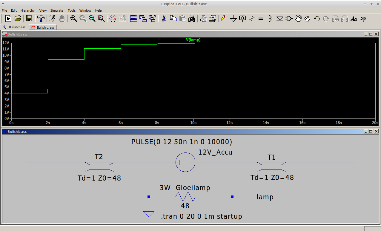Run the simulation with running man icon
This screenshot has height=231, width=381.
tap(52, 19)
